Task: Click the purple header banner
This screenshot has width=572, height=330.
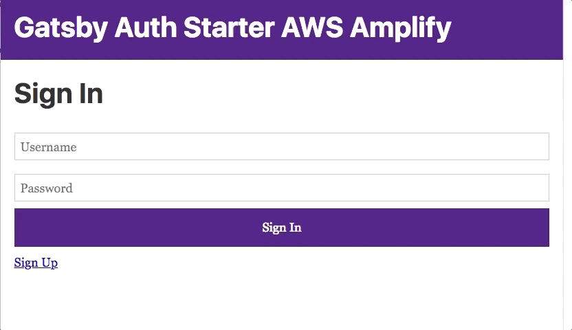Action: [x=282, y=30]
